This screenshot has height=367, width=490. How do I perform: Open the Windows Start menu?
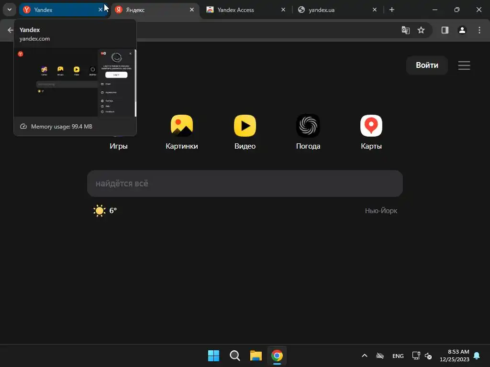pyautogui.click(x=214, y=356)
